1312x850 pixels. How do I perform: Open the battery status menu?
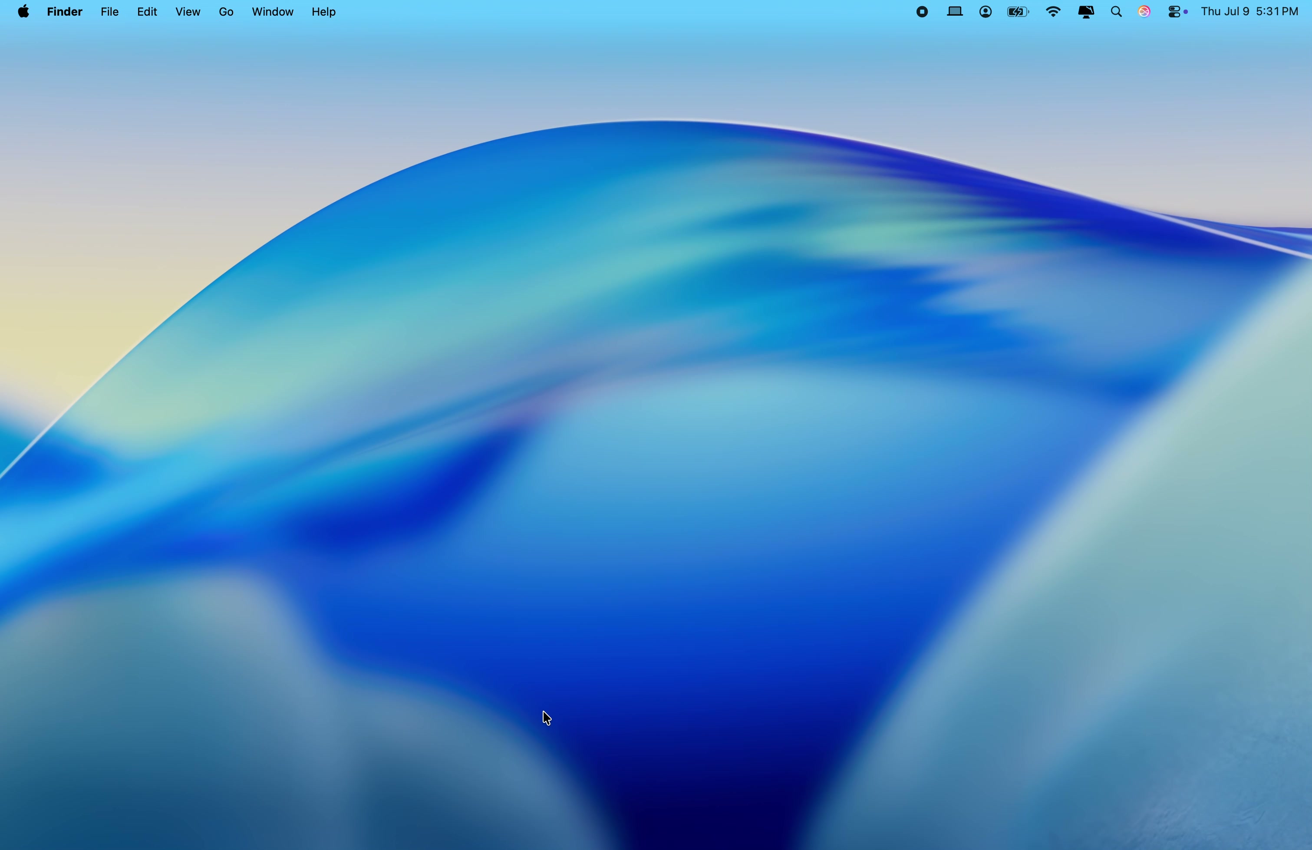point(1018,12)
